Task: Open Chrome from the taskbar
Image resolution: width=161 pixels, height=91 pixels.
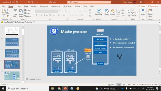Action: (59, 88)
